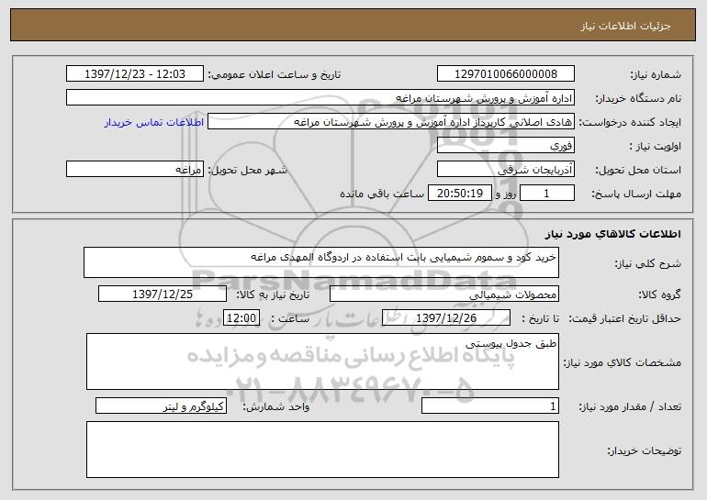This screenshot has width=707, height=500.
Task: Click the label ایجاد کننده درخواست
Action: coord(630,122)
